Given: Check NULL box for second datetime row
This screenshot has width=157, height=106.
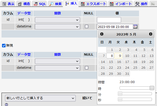Looking at the screenshot, I should pos(87,68).
